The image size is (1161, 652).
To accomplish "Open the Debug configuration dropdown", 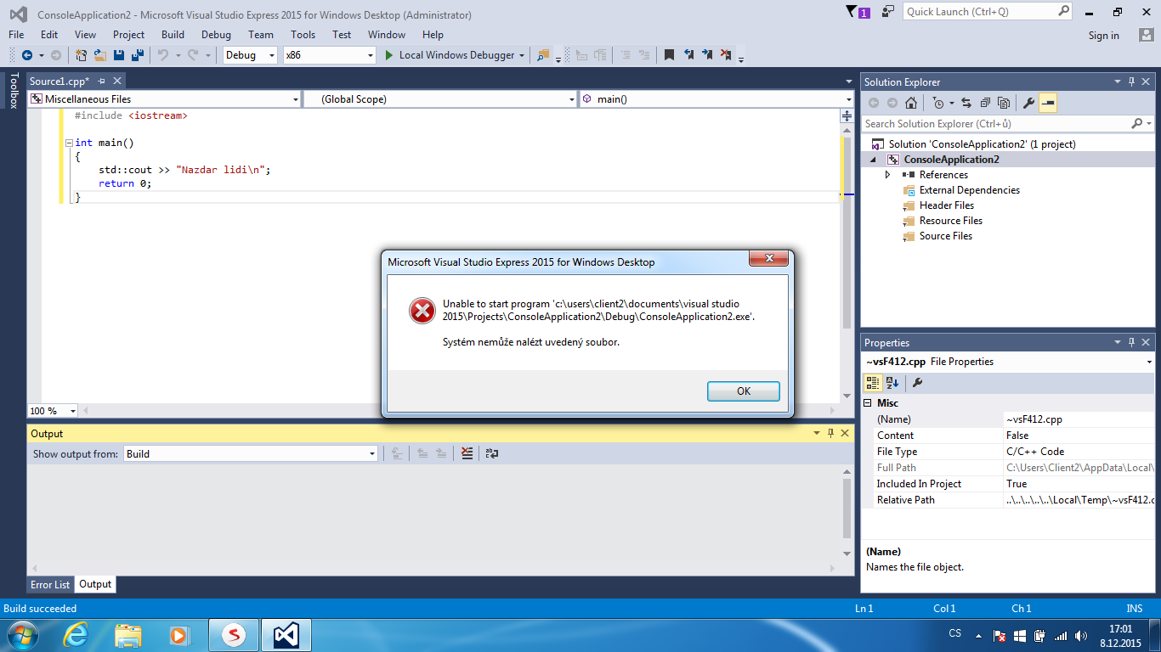I will (250, 55).
